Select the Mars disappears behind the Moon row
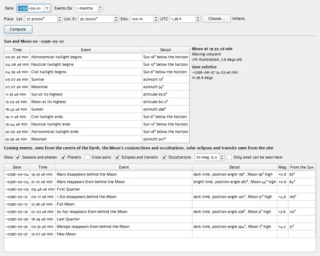Screen dimensions: 320x256 [x=160, y=174]
